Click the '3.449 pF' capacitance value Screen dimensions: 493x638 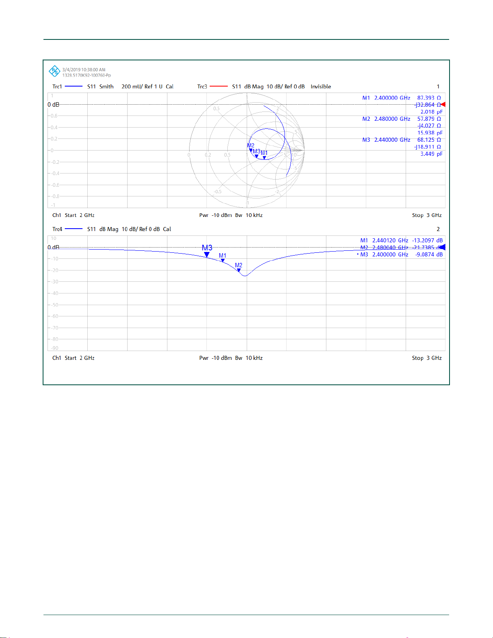(x=431, y=154)
